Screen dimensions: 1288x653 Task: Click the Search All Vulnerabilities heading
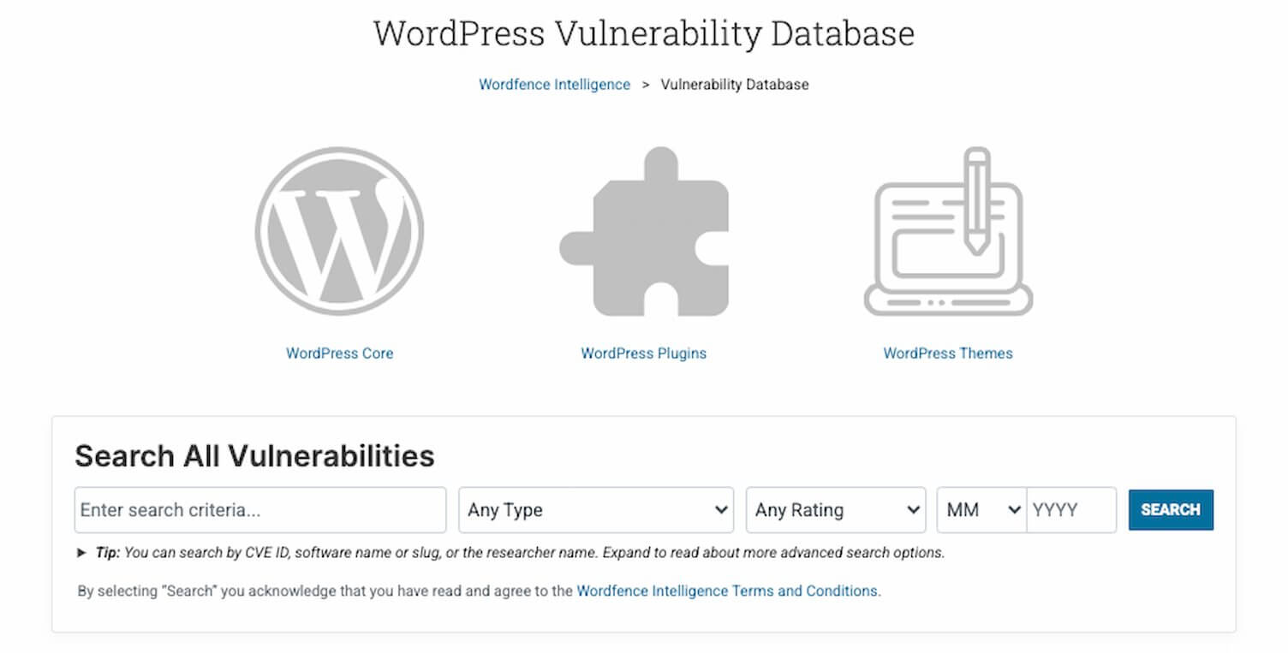tap(254, 455)
